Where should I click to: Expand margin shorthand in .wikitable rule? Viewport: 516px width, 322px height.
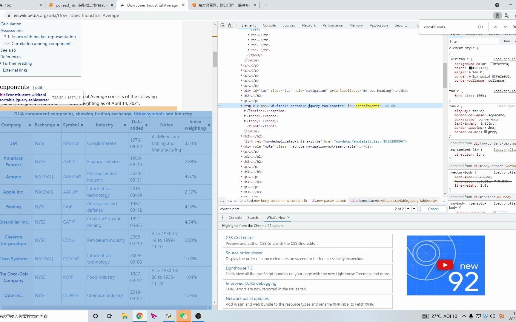click(x=470, y=72)
